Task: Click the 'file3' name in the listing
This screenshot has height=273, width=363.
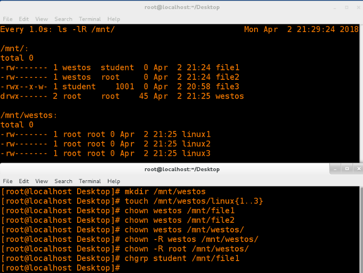Action: click(x=227, y=87)
